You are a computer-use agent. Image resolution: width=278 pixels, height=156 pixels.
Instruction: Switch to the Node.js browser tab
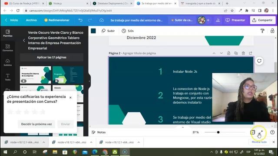tap(69, 3)
